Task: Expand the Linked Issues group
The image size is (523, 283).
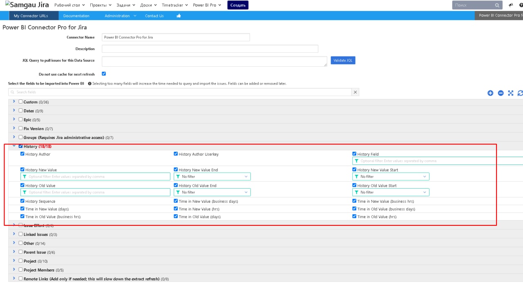Action: point(14,234)
